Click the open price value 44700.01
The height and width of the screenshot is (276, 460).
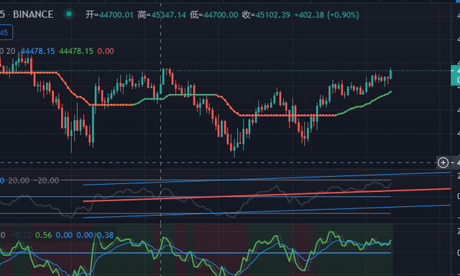[x=116, y=15]
